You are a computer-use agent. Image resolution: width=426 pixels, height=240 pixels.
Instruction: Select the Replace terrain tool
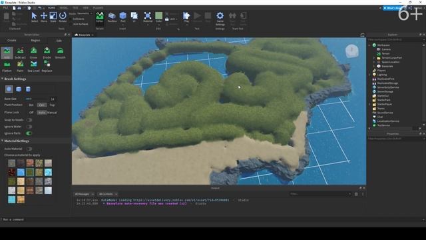(x=47, y=66)
